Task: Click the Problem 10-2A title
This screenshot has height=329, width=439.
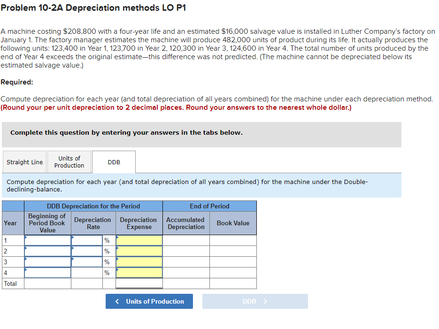Action: 93,8
